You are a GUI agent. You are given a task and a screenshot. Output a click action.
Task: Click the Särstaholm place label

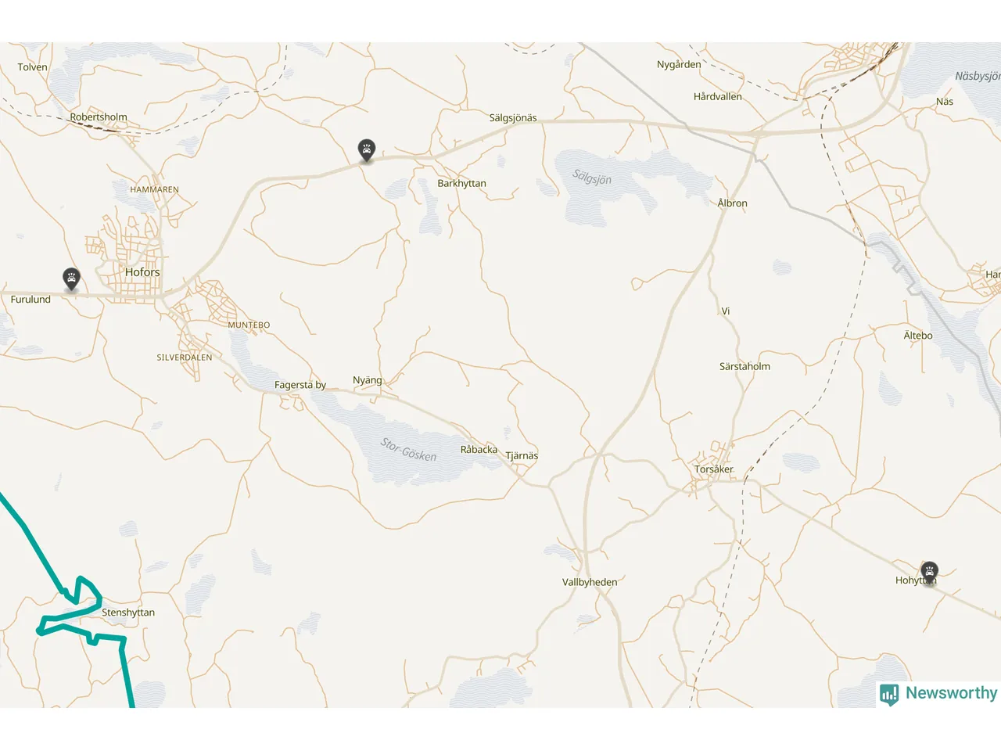(744, 366)
